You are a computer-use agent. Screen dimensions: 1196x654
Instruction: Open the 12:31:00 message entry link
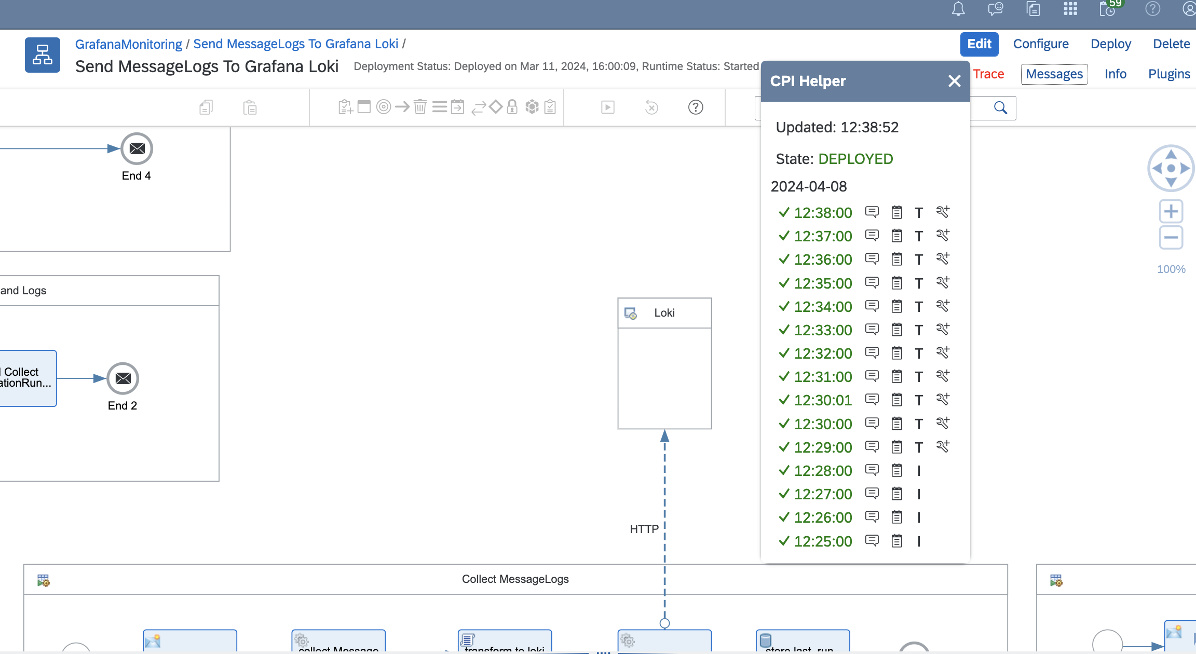(x=823, y=377)
